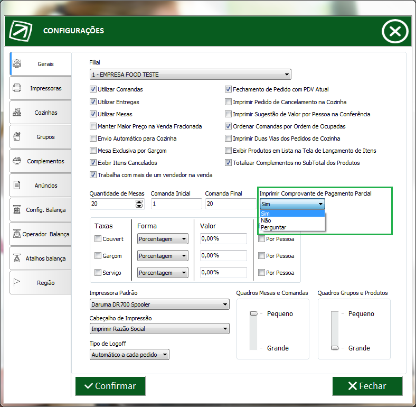
Task: Enable Imprimir Duas Vias dos Pedidos
Action: (x=228, y=138)
